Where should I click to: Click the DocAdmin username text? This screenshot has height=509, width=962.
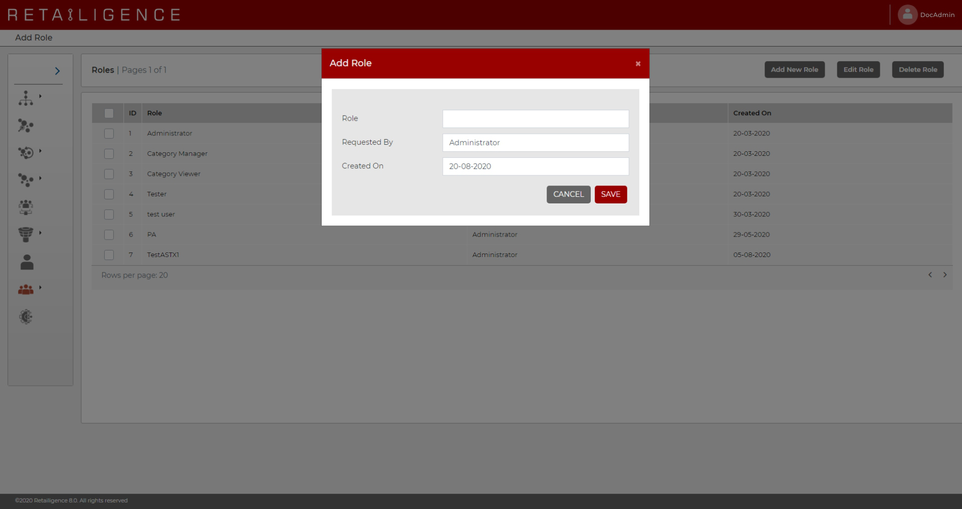tap(937, 15)
